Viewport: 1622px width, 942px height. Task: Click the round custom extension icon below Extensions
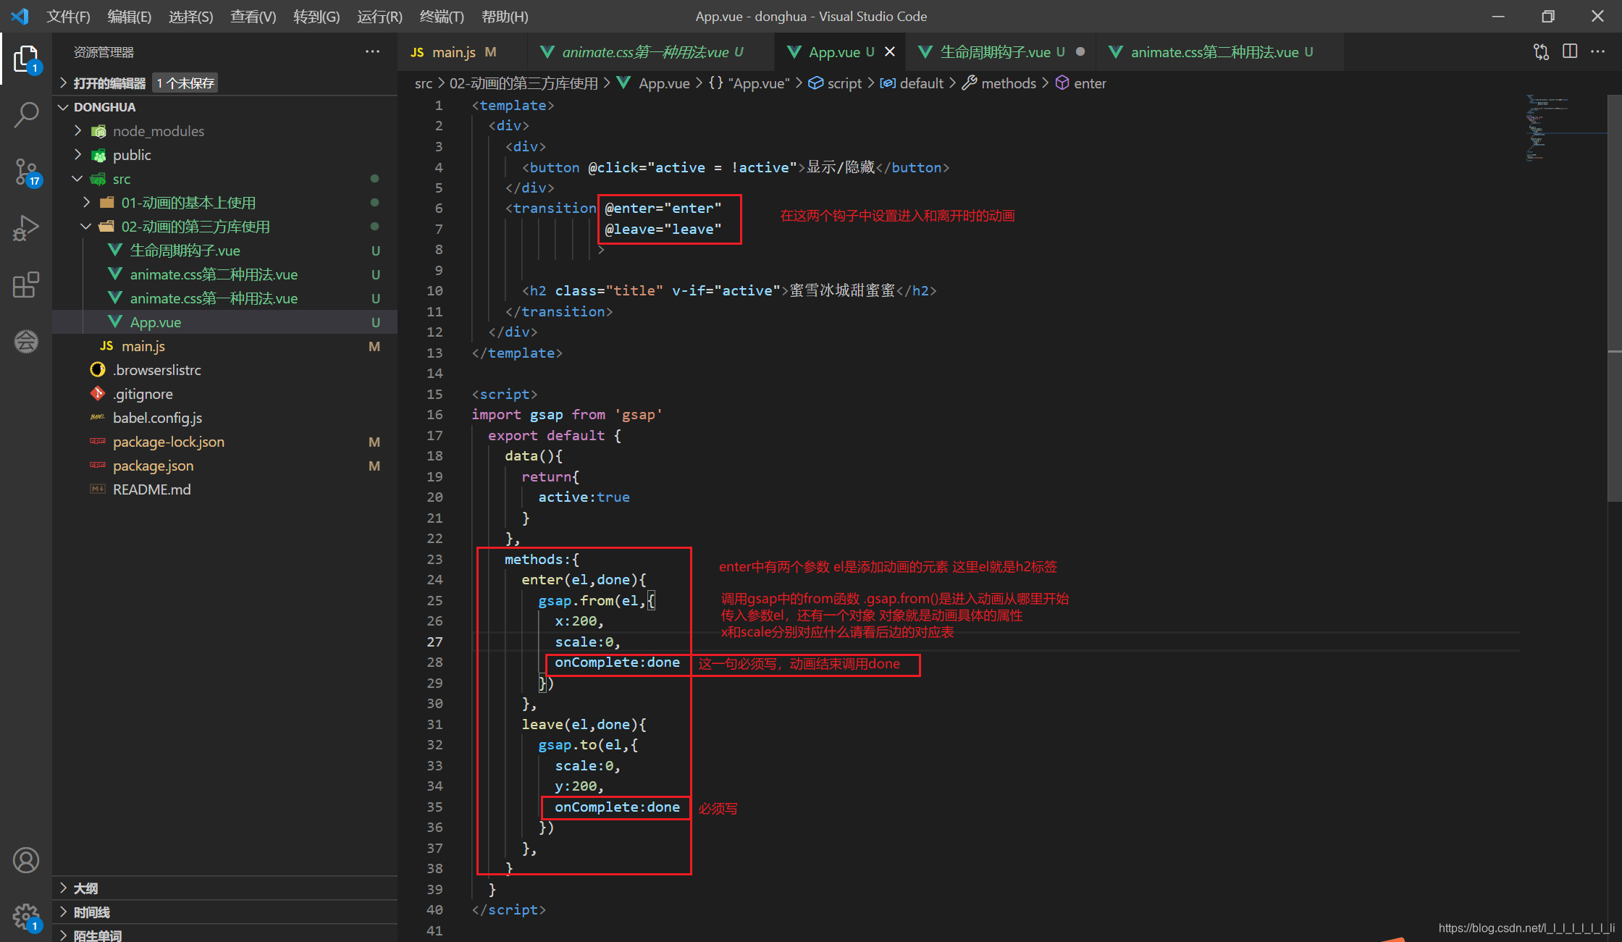coord(26,341)
